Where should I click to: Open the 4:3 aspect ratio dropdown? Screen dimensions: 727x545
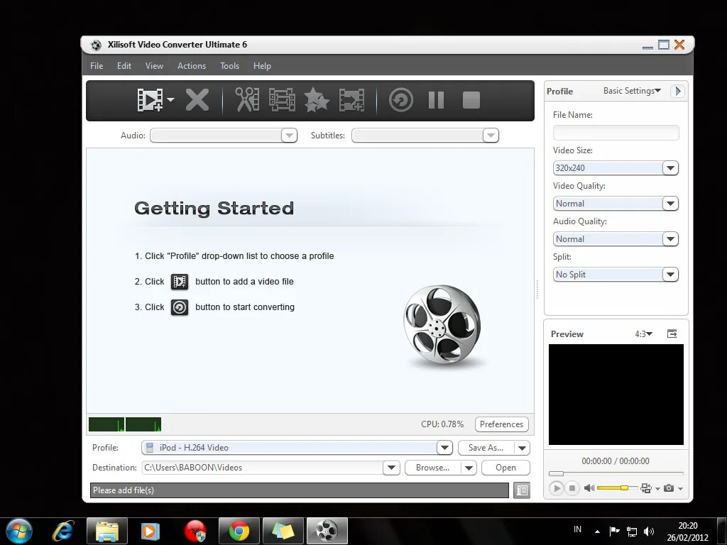tap(643, 334)
